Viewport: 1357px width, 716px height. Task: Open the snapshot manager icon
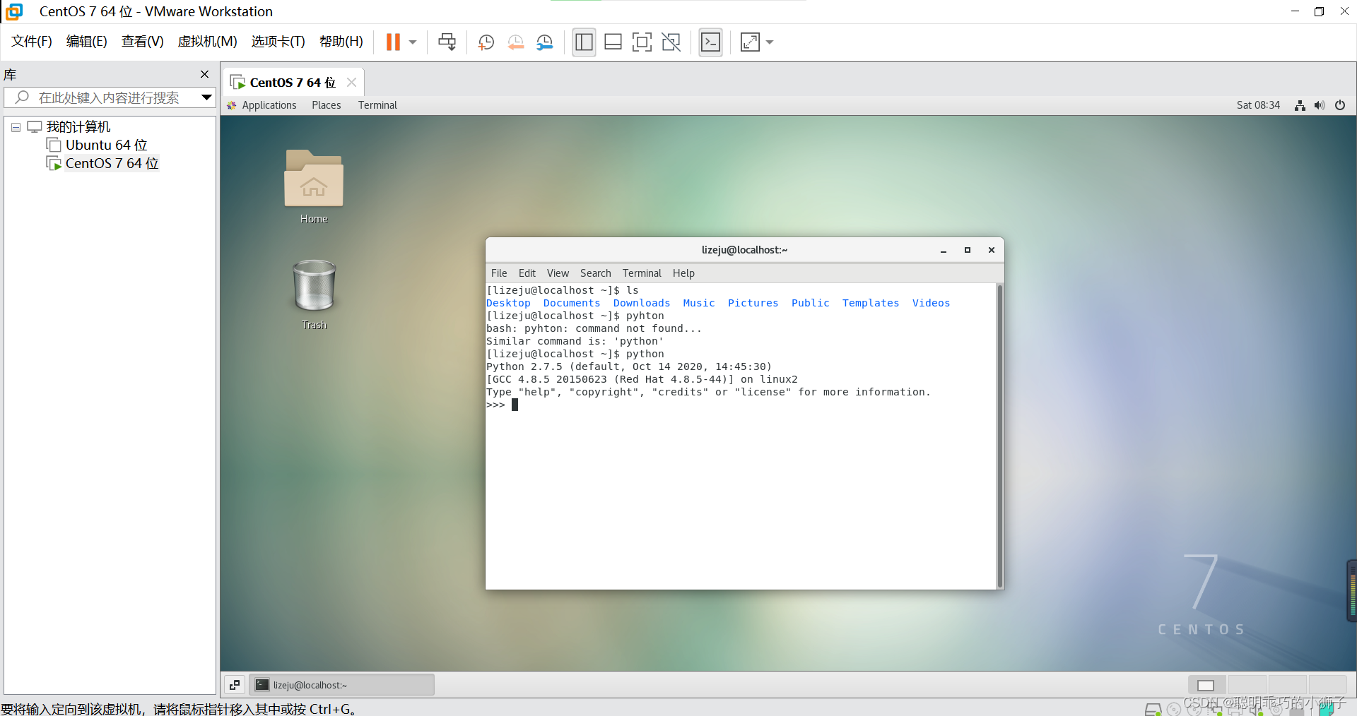pos(544,42)
